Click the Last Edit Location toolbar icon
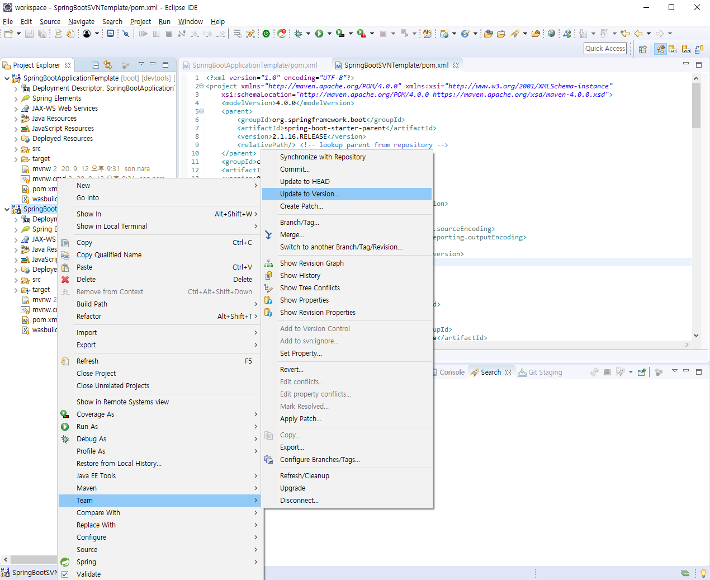Image resolution: width=710 pixels, height=580 pixels. [x=625, y=34]
